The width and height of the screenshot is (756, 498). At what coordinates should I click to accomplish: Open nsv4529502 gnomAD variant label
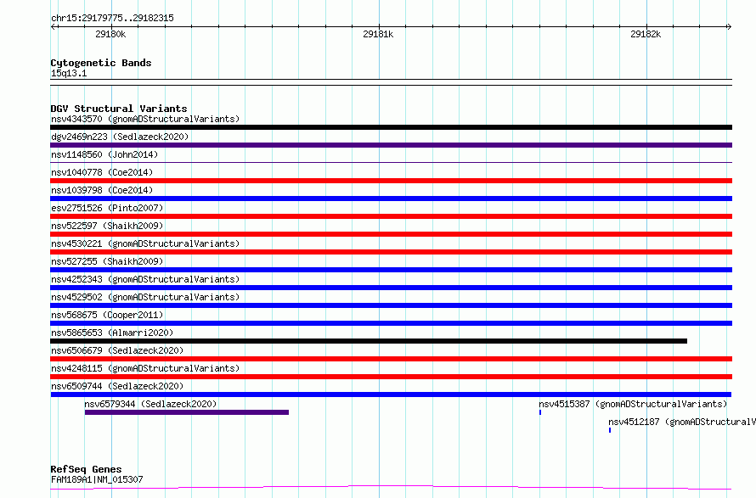[x=145, y=297]
